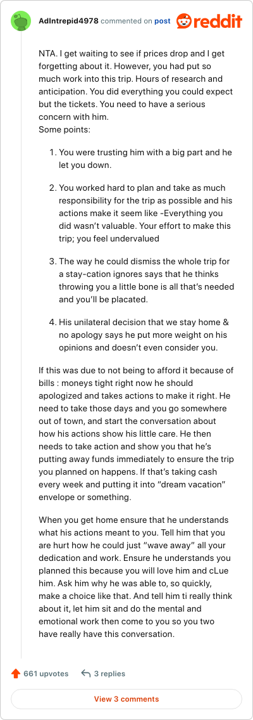
Task: Open the linked 'post' hyperlink
Action: pos(163,21)
